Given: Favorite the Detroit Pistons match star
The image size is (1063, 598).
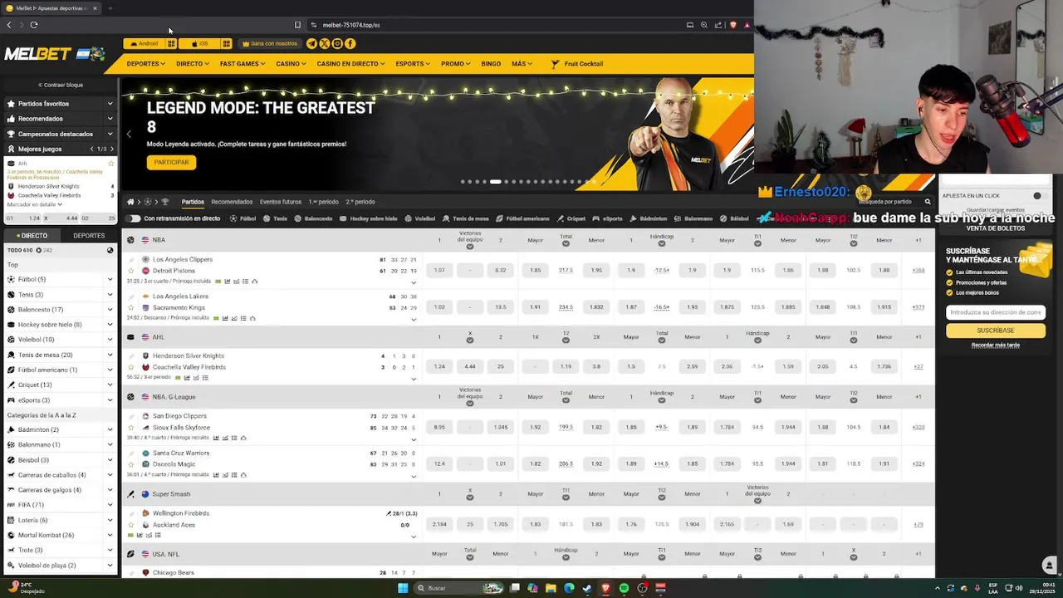Looking at the screenshot, I should coord(130,271).
